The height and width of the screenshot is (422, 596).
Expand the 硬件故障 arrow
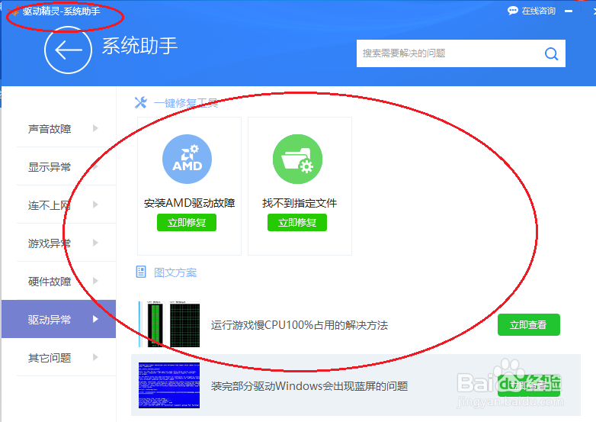pos(95,281)
